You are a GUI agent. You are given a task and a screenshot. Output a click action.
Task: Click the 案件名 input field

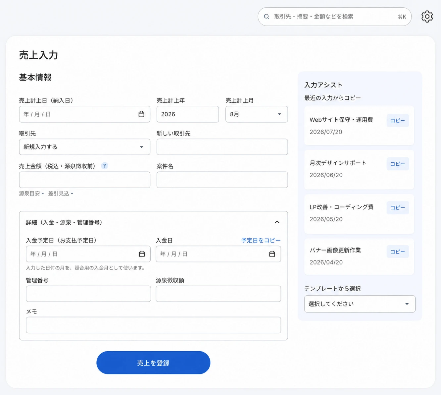pyautogui.click(x=222, y=180)
